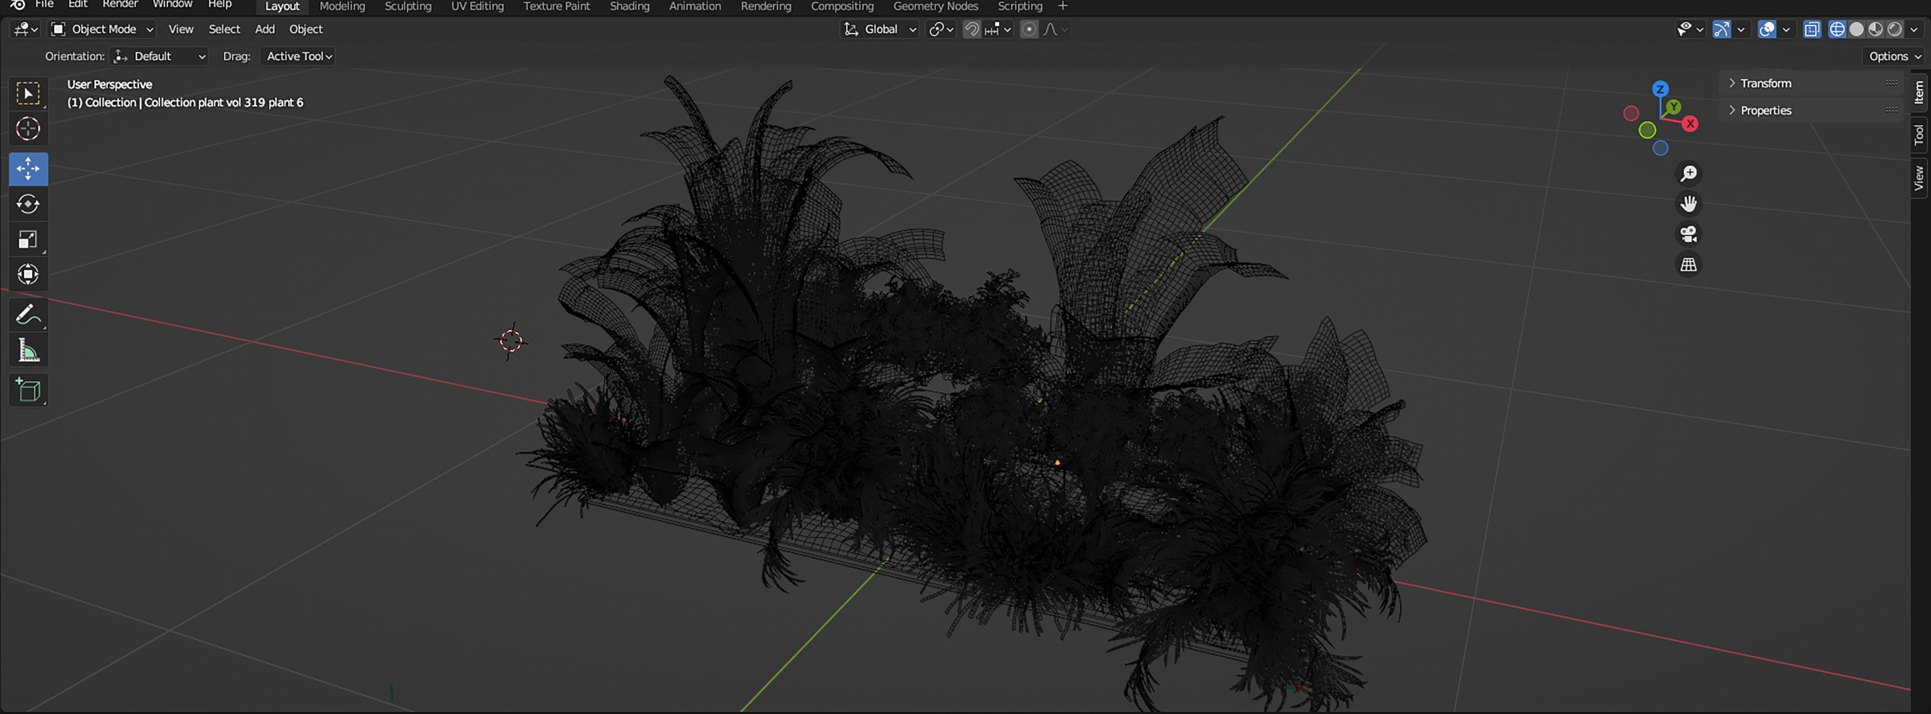Click the red X axis gizmo
This screenshot has width=1931, height=714.
1690,123
